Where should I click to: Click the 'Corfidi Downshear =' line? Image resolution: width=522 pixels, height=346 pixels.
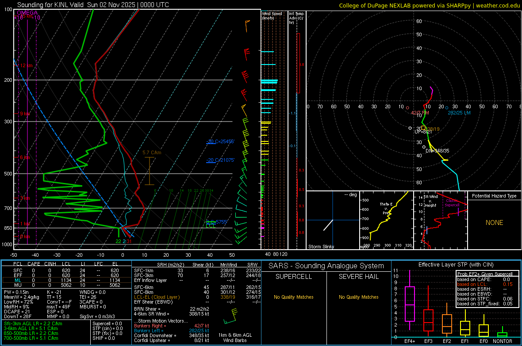(172, 335)
